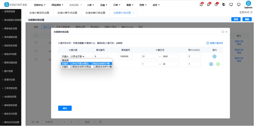This screenshot has width=254, height=126.
Task: Select the 美东K仓 warehouse filter
Action: point(47,27)
